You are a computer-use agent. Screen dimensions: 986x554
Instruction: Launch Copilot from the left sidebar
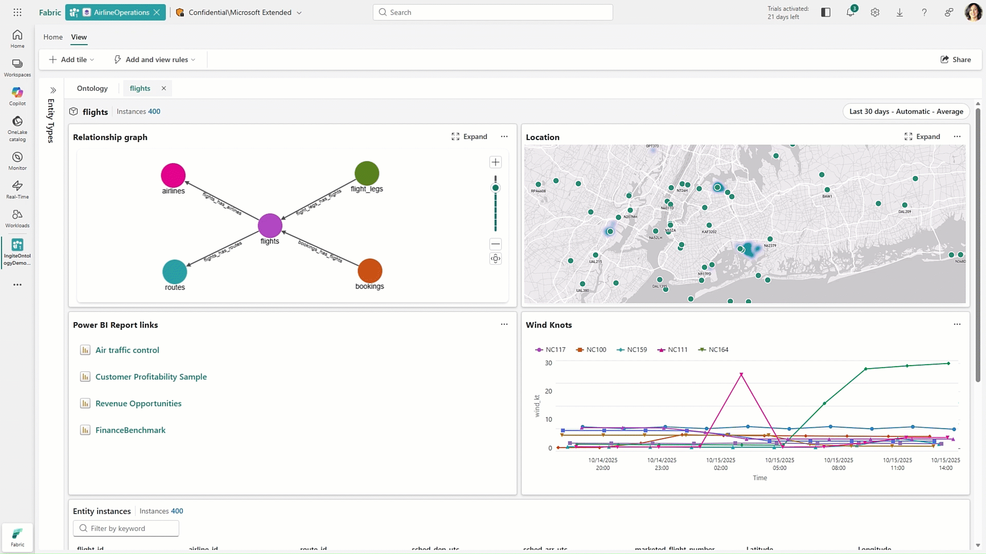(x=17, y=96)
